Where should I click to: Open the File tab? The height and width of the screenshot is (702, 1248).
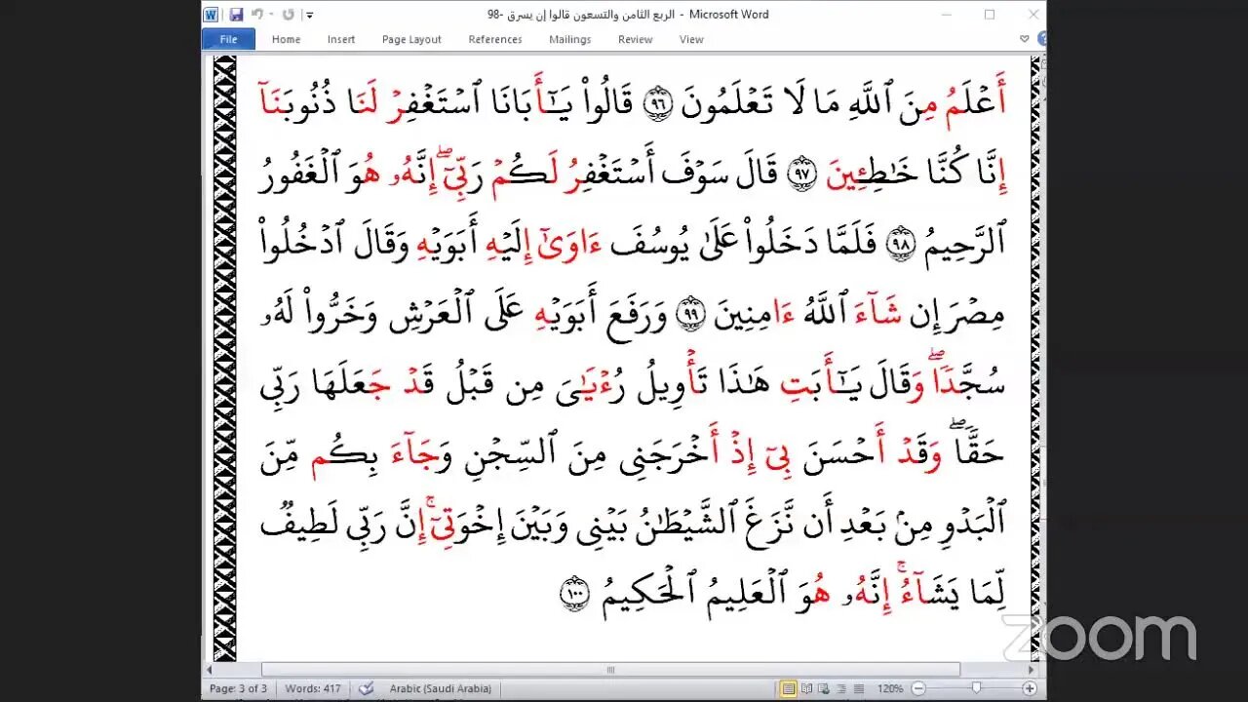click(228, 39)
